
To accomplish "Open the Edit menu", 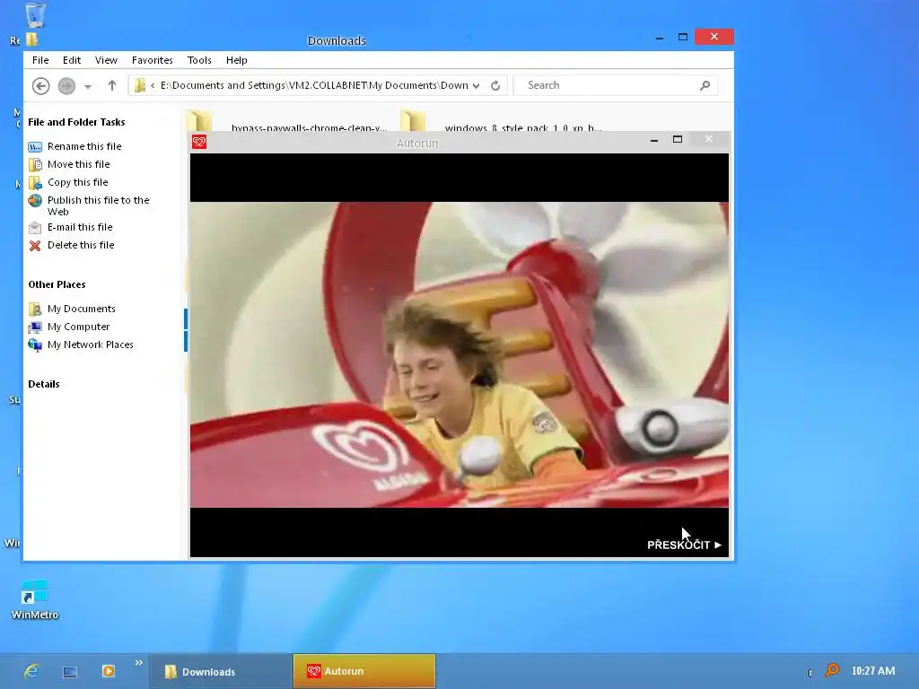I will click(x=72, y=60).
